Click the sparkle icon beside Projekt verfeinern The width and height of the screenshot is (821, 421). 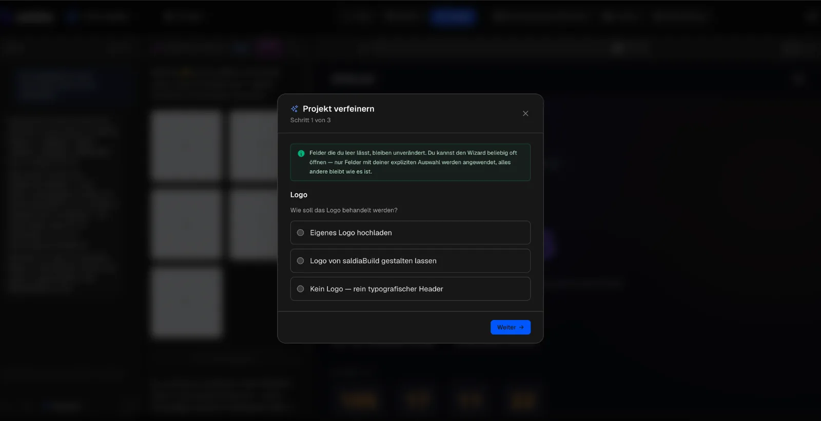point(295,109)
